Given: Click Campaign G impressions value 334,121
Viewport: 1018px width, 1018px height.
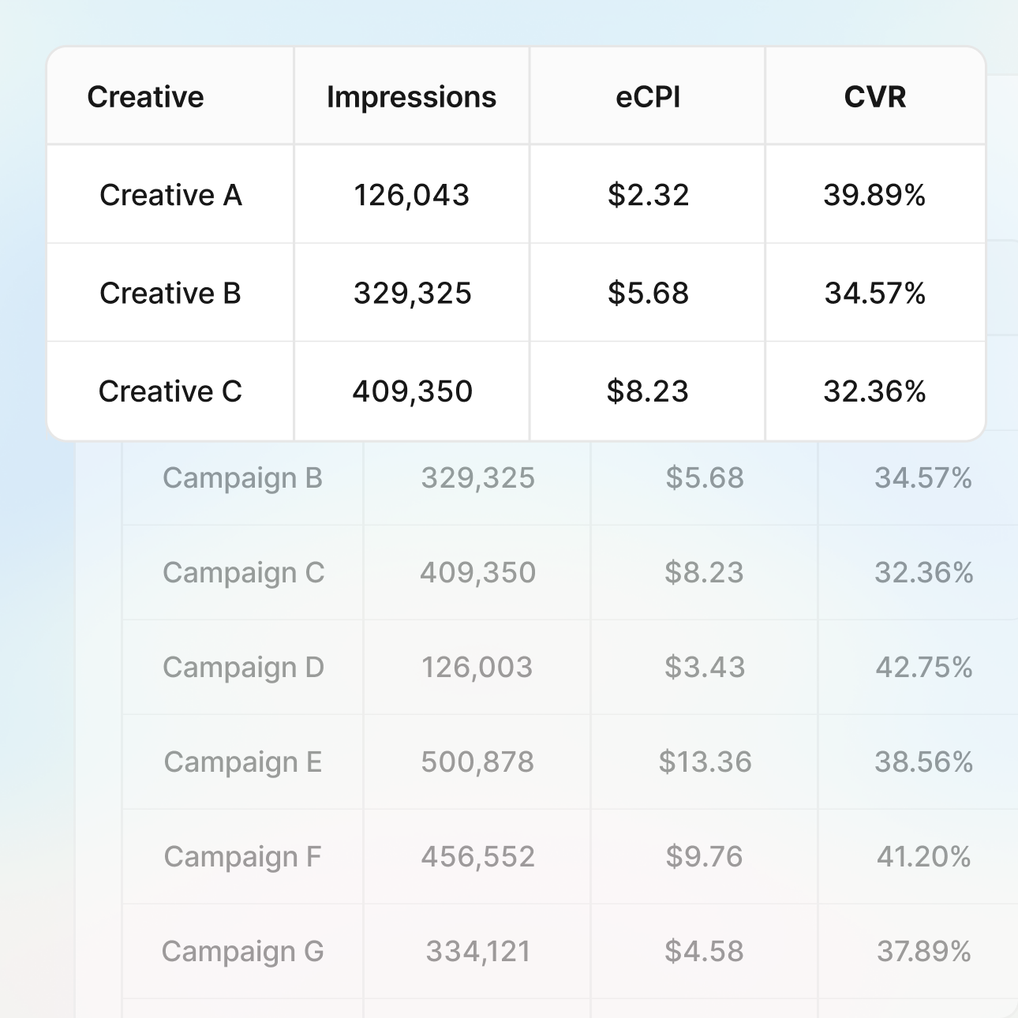Looking at the screenshot, I should (477, 952).
